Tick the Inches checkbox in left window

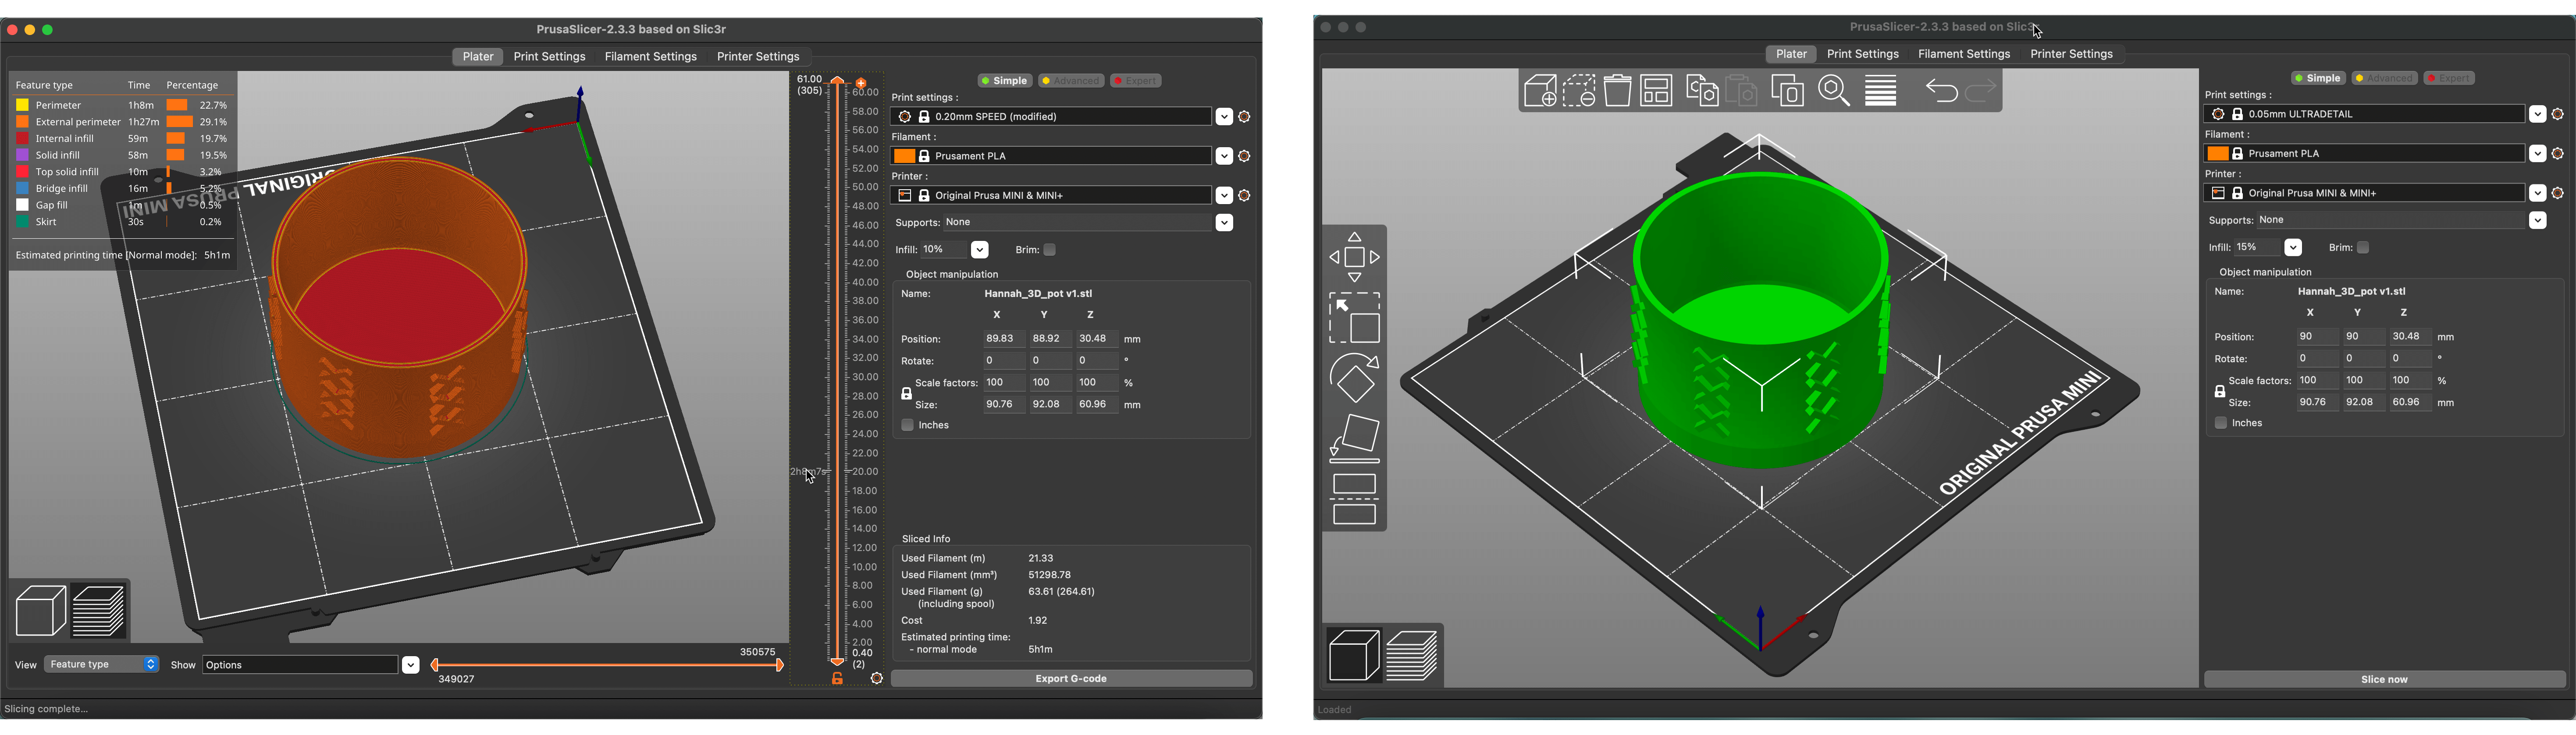(907, 425)
